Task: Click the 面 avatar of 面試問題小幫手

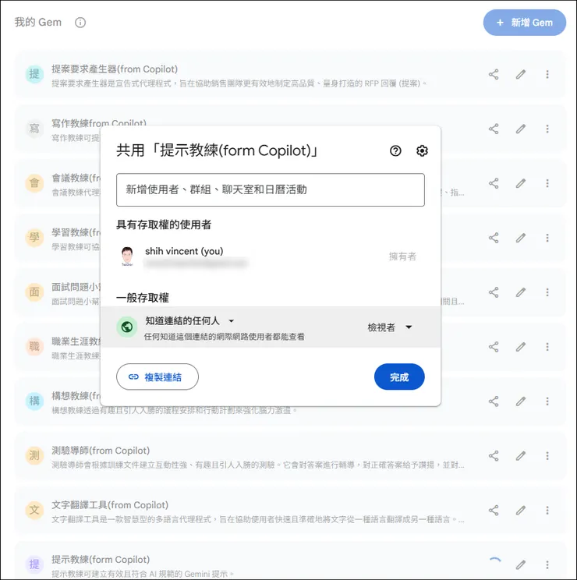Action: pos(34,292)
